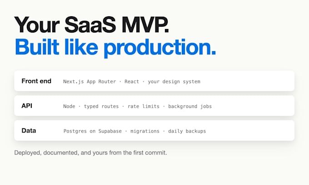309x185 pixels.
Task: Click the 'API' label
Action: (27, 106)
